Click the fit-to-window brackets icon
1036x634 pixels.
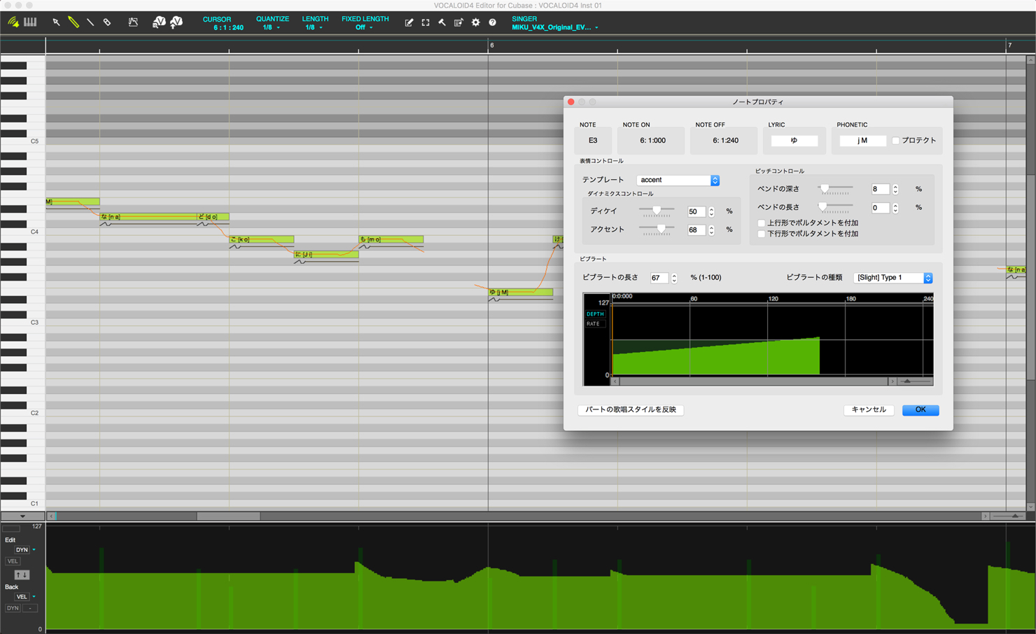point(426,23)
